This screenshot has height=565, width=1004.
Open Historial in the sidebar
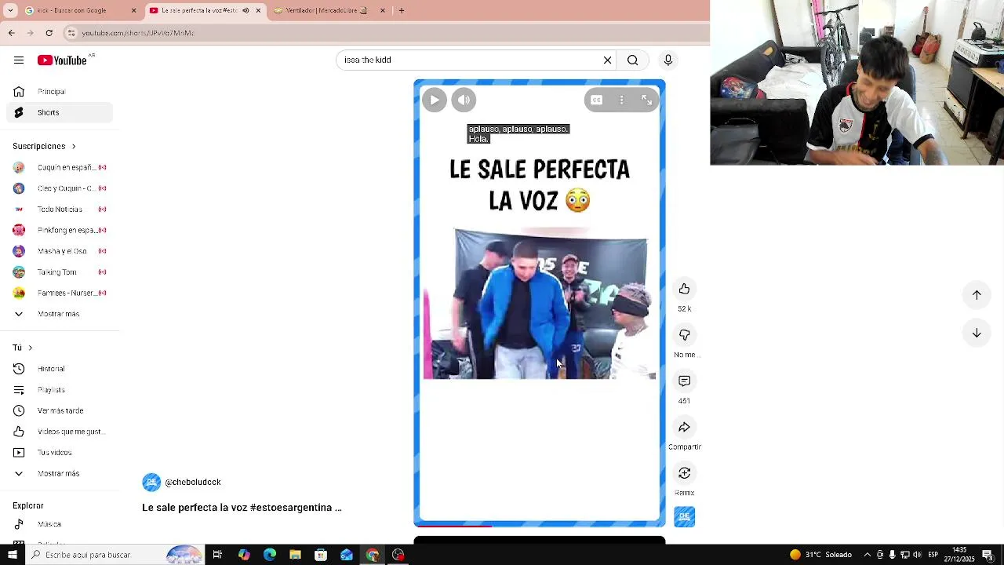pos(60,369)
